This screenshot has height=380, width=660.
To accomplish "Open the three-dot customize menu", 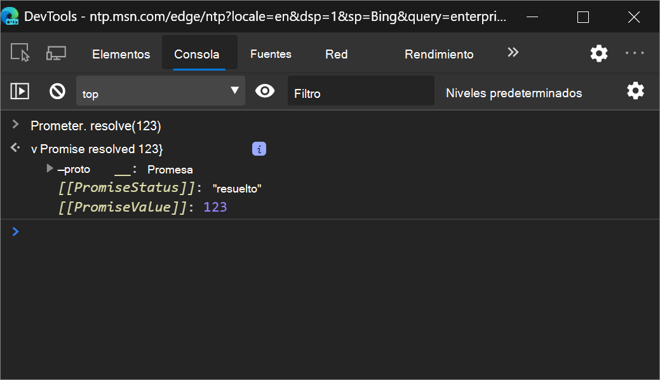I will click(x=635, y=53).
